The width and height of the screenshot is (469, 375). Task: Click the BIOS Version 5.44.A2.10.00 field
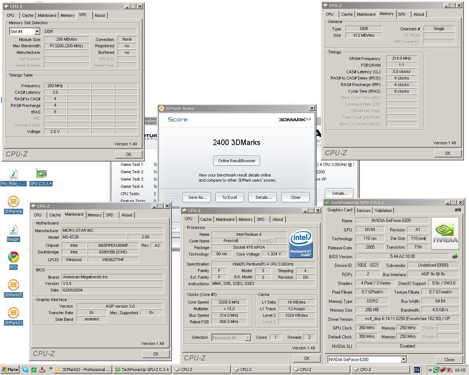coord(402,257)
